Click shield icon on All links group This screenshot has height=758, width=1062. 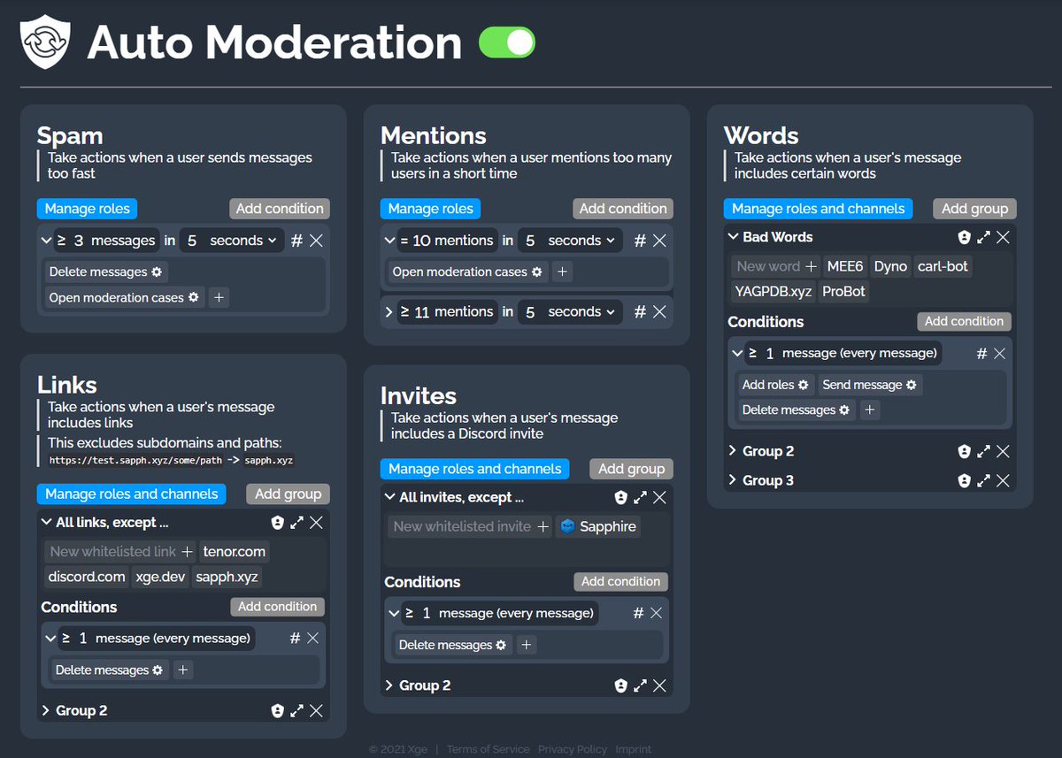coord(278,523)
